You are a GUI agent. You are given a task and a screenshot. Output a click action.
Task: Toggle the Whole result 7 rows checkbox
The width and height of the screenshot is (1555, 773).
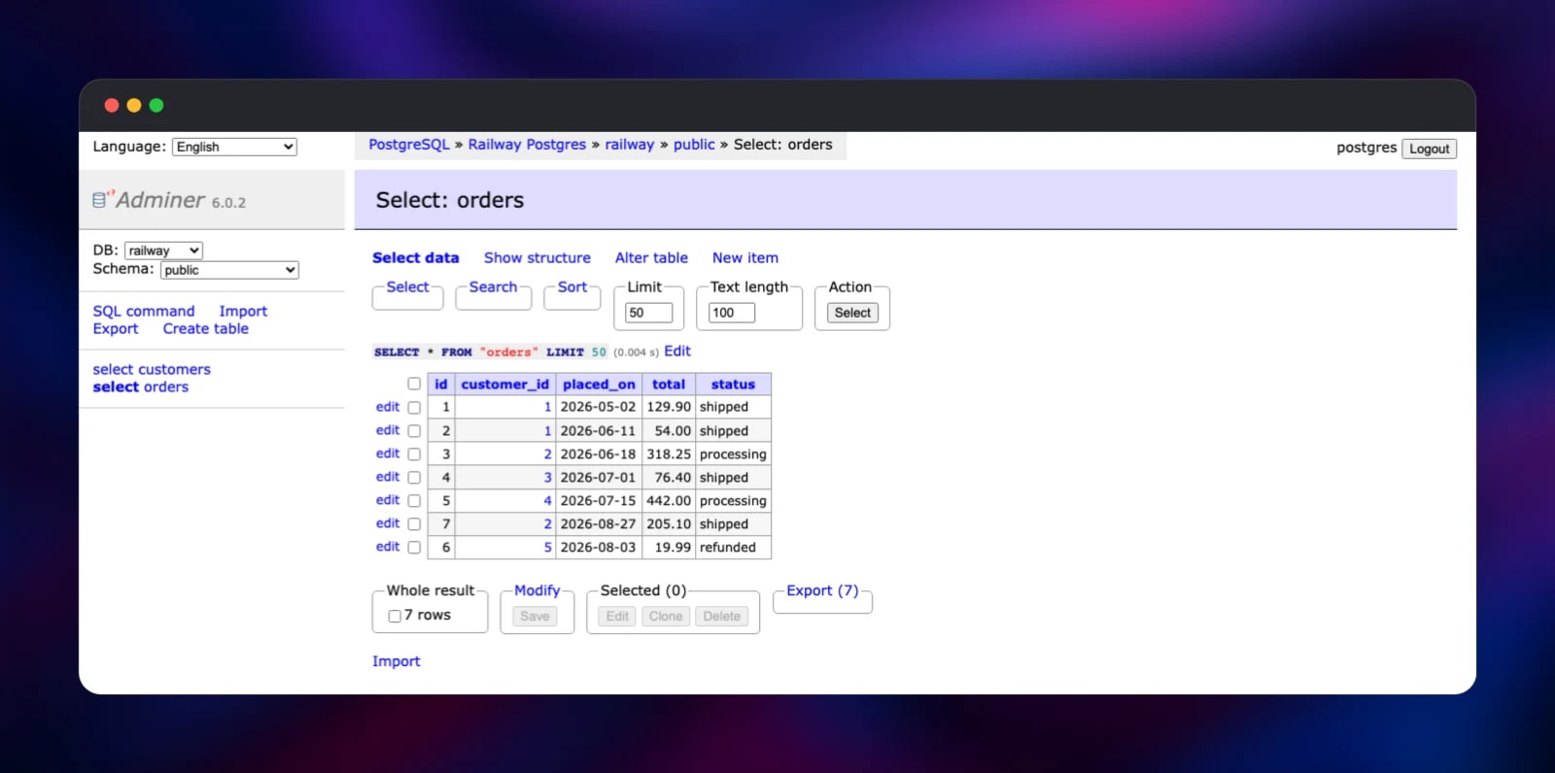tap(395, 616)
